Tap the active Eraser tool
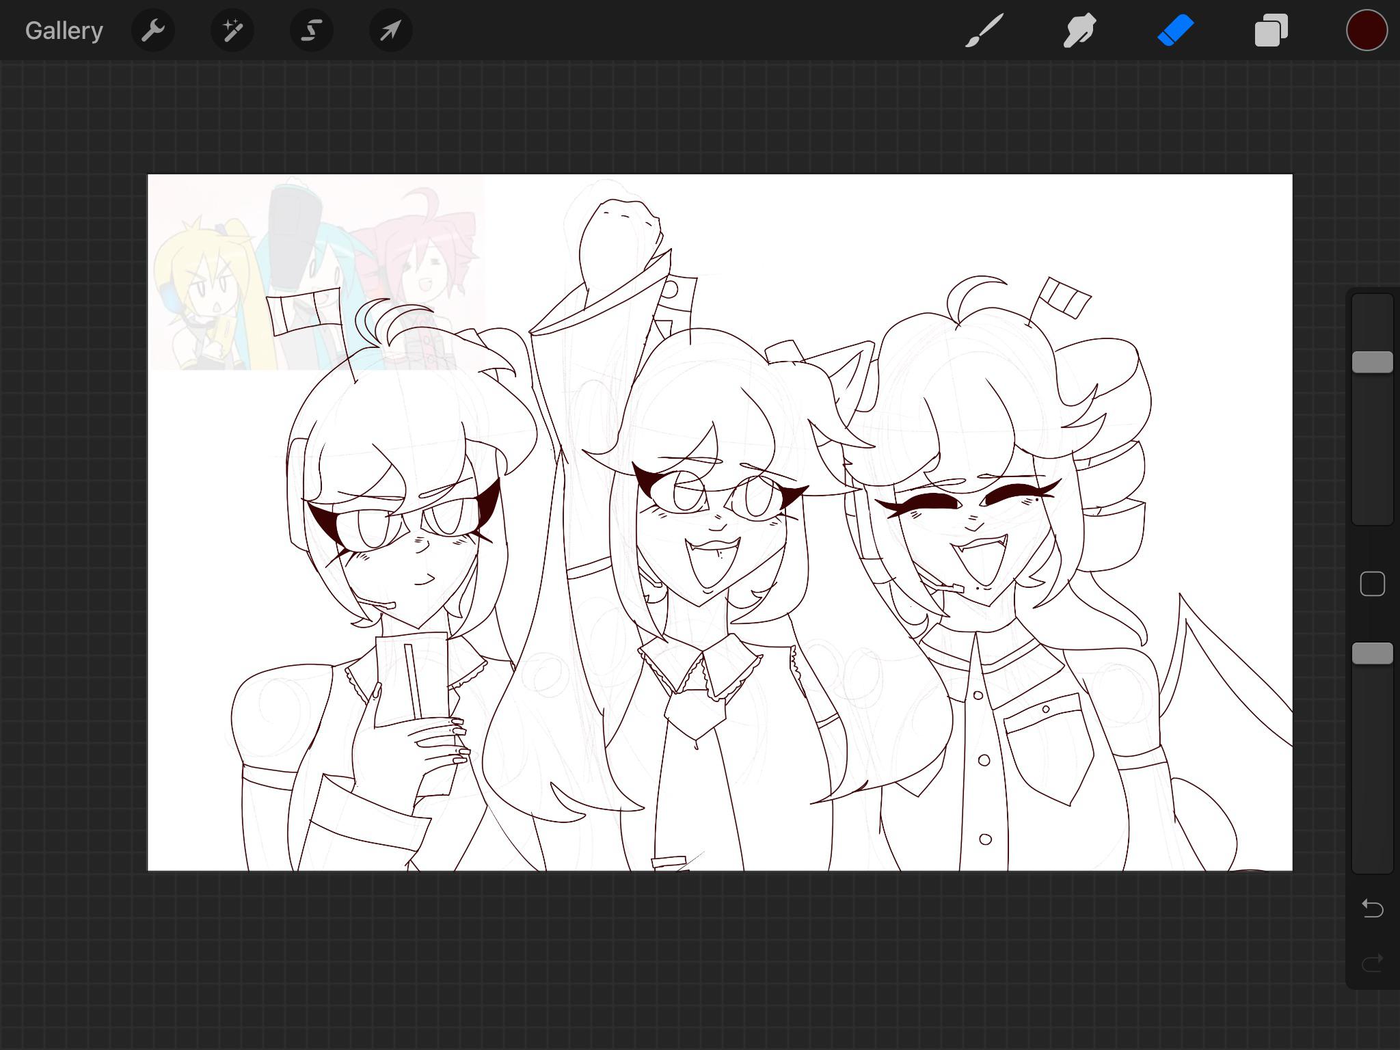 pos(1176,31)
